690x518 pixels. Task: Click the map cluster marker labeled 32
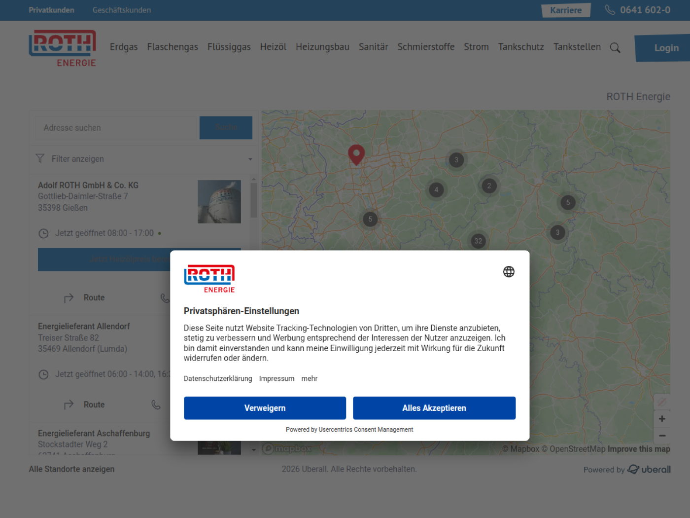pyautogui.click(x=478, y=241)
